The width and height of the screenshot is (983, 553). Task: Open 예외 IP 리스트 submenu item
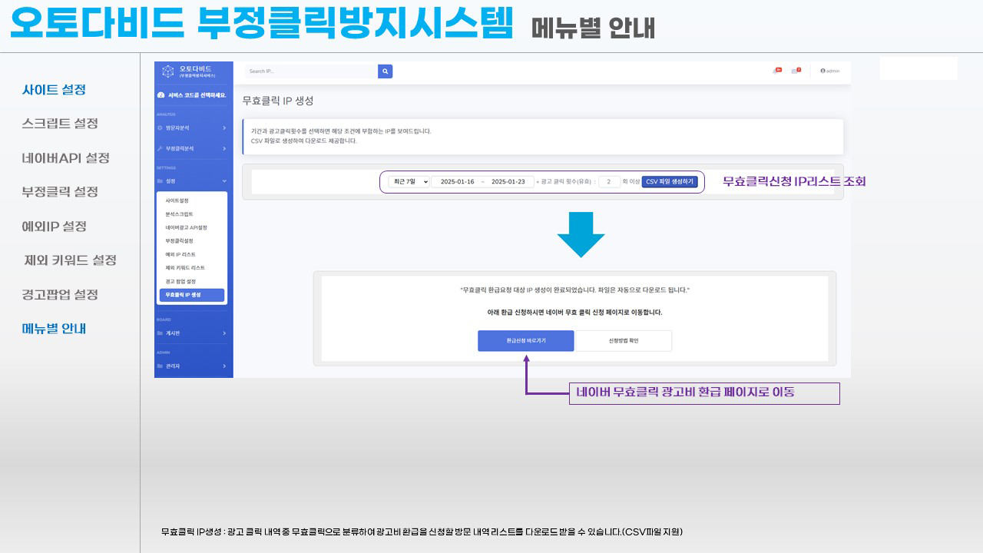coord(180,254)
